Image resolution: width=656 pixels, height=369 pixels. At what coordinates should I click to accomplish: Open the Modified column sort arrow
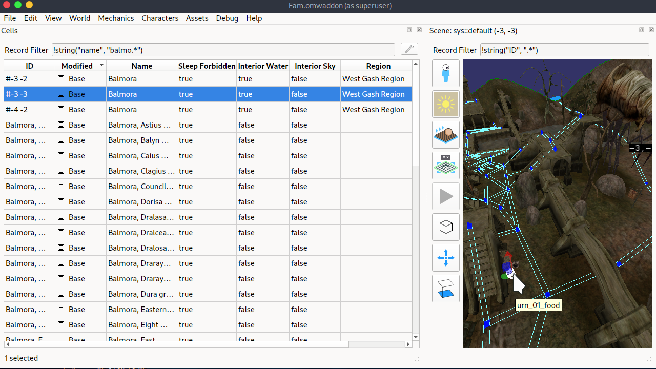pos(101,65)
